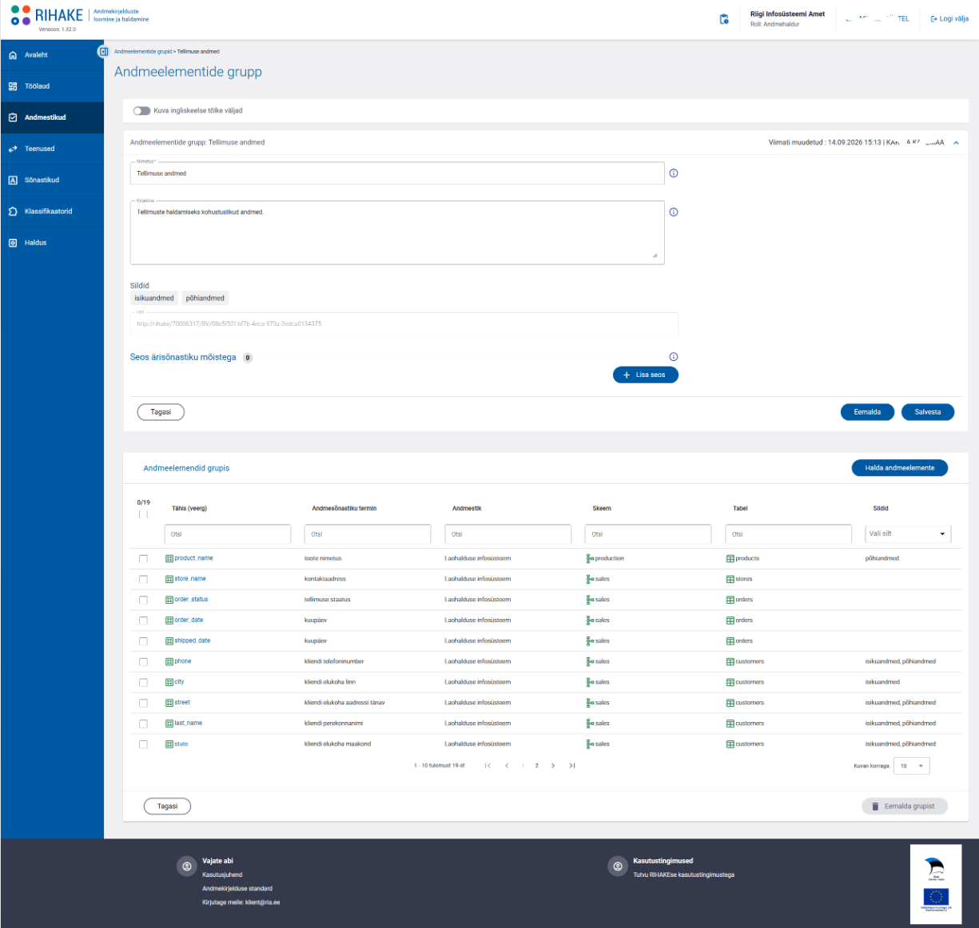
Task: Click the RIHAKE logo
Action: pos(47,16)
